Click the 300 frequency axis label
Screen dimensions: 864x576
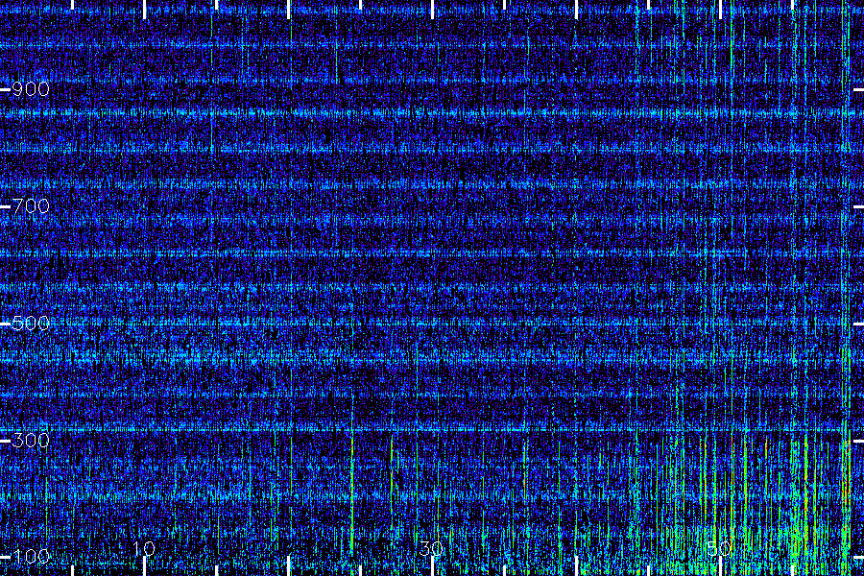(31, 441)
